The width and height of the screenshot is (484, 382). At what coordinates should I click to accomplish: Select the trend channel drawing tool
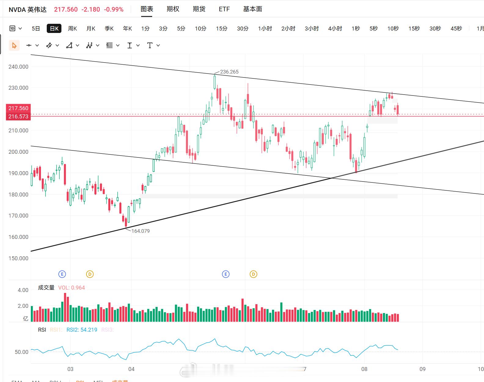tap(49, 45)
